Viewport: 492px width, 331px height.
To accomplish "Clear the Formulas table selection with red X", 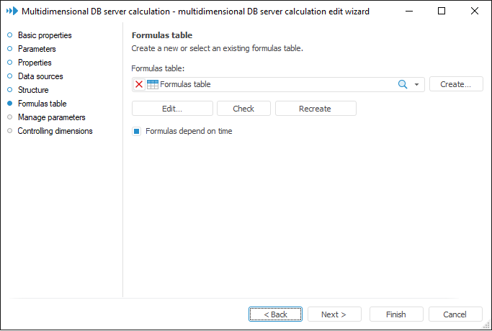I will coord(139,84).
